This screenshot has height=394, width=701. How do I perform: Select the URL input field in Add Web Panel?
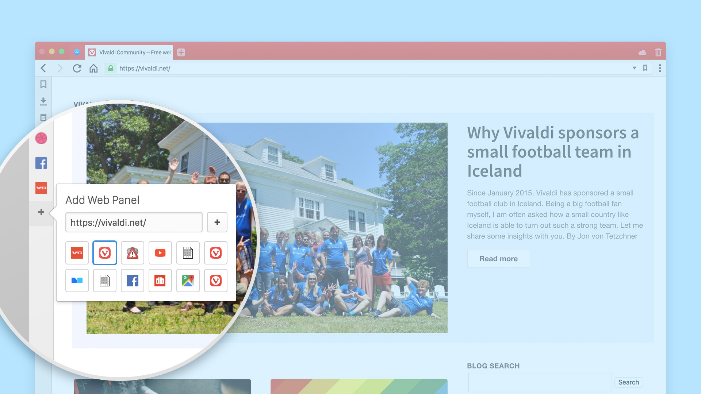[133, 222]
